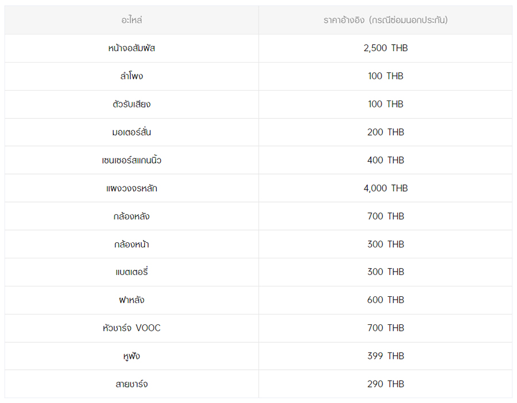The height and width of the screenshot is (403, 517).
Task: Click the กล้องหน้า row label
Action: 132,244
